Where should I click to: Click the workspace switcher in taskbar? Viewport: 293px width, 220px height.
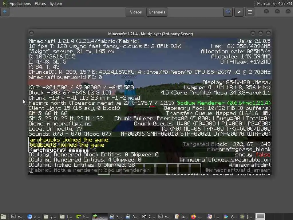pos(260,217)
